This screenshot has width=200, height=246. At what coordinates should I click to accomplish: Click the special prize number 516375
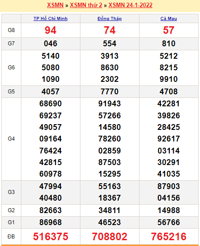(51, 236)
